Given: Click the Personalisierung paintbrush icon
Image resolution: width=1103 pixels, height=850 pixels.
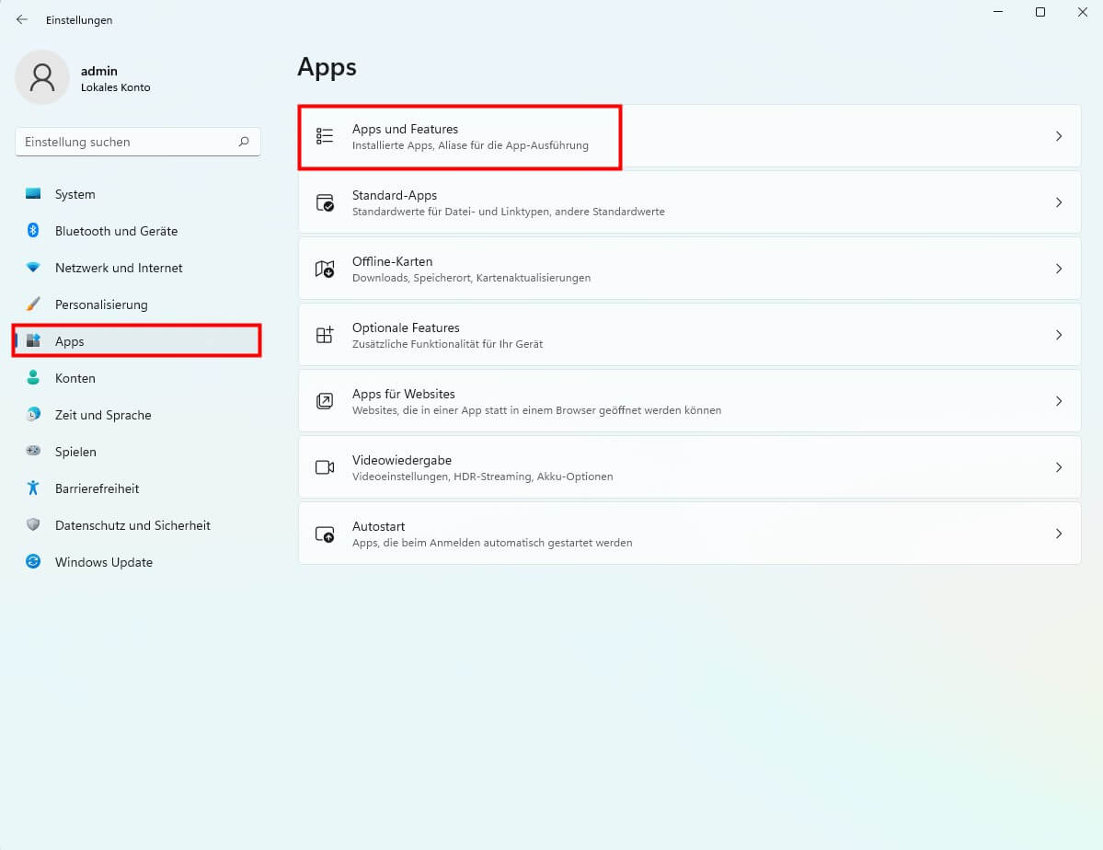Looking at the screenshot, I should tap(33, 304).
